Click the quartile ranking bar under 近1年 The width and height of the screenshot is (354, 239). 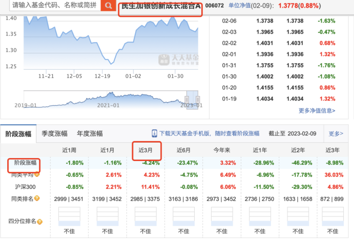[x=261, y=216]
